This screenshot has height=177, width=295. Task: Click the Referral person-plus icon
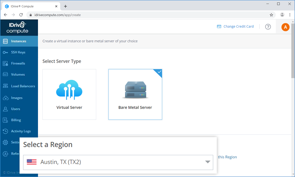[x=6, y=154]
